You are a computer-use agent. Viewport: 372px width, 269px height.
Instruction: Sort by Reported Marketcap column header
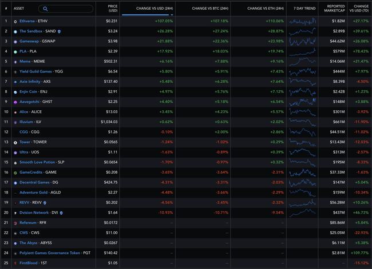[334, 9]
